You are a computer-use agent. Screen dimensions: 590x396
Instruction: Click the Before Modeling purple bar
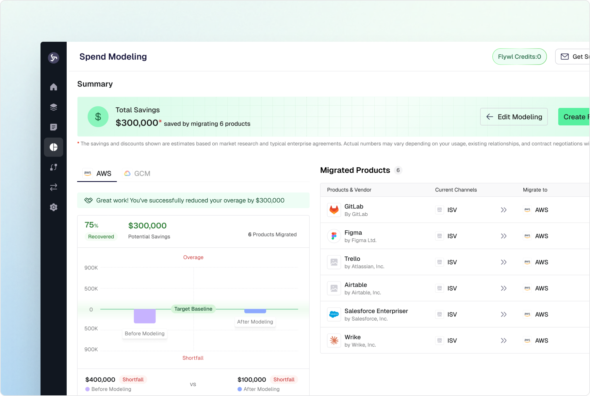pos(145,316)
